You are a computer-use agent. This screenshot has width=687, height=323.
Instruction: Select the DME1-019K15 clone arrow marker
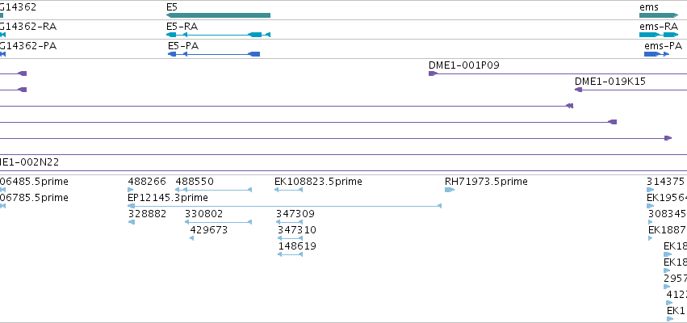(578, 90)
